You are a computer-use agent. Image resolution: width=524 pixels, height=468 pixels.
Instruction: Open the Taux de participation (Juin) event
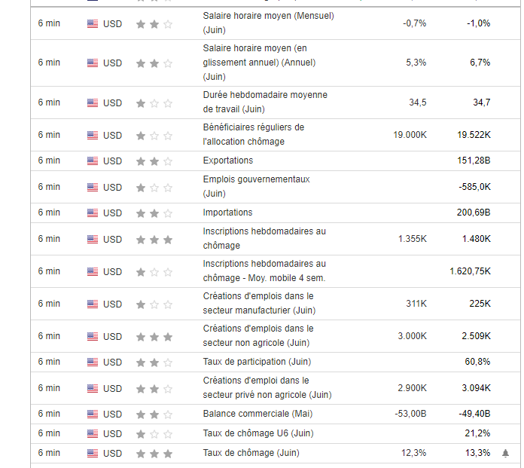click(257, 362)
